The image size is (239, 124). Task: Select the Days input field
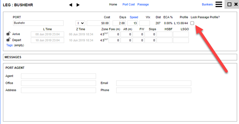tap(119, 23)
